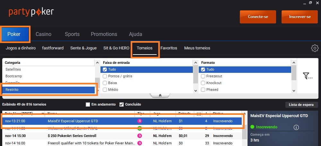Toggle the Formato Tudo checkbox
Image resolution: width=321 pixels, height=146 pixels.
(203, 69)
